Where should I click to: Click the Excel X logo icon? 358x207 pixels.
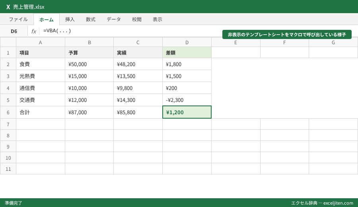(x=8, y=7)
